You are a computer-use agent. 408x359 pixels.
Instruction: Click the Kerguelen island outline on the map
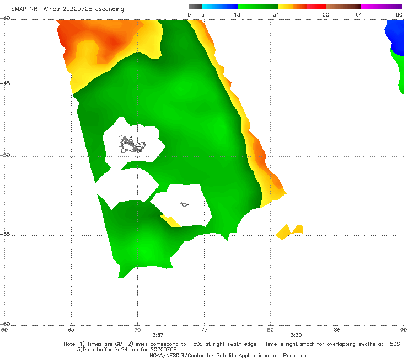coord(132,145)
